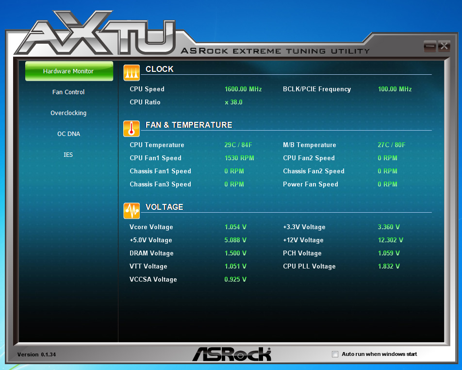Click the Chassis Fan3 Speed 0 RPM value

234,184
